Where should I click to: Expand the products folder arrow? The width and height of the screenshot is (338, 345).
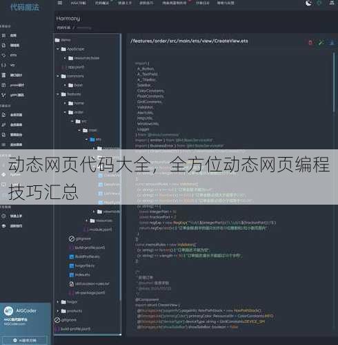pos(58,311)
